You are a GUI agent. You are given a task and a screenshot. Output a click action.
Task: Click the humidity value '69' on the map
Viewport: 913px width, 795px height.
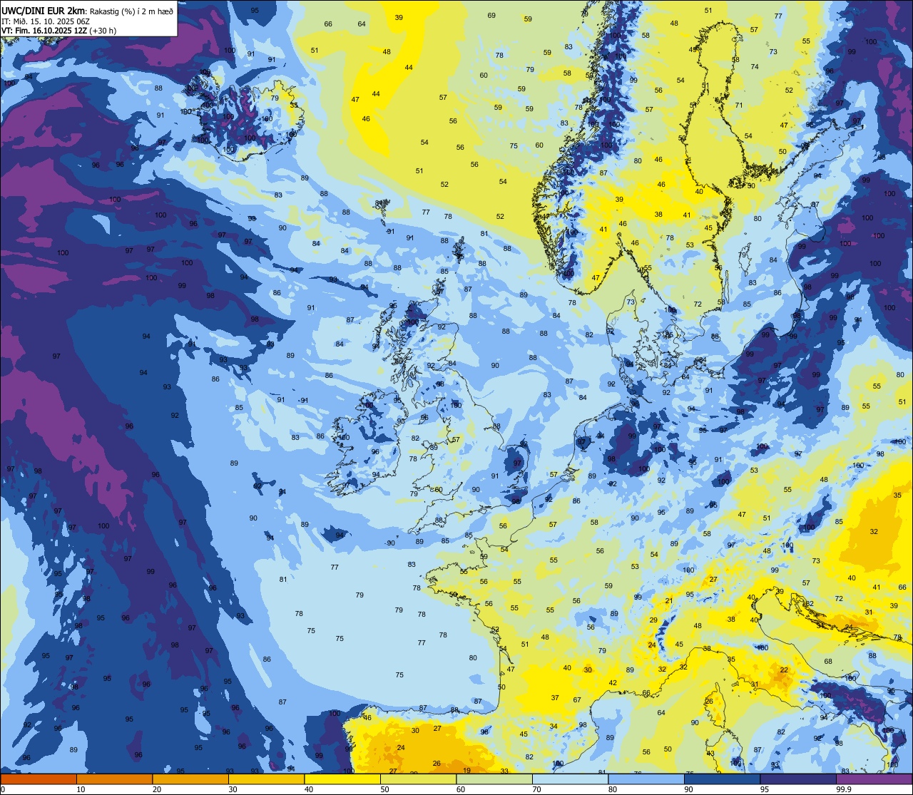tap(491, 16)
